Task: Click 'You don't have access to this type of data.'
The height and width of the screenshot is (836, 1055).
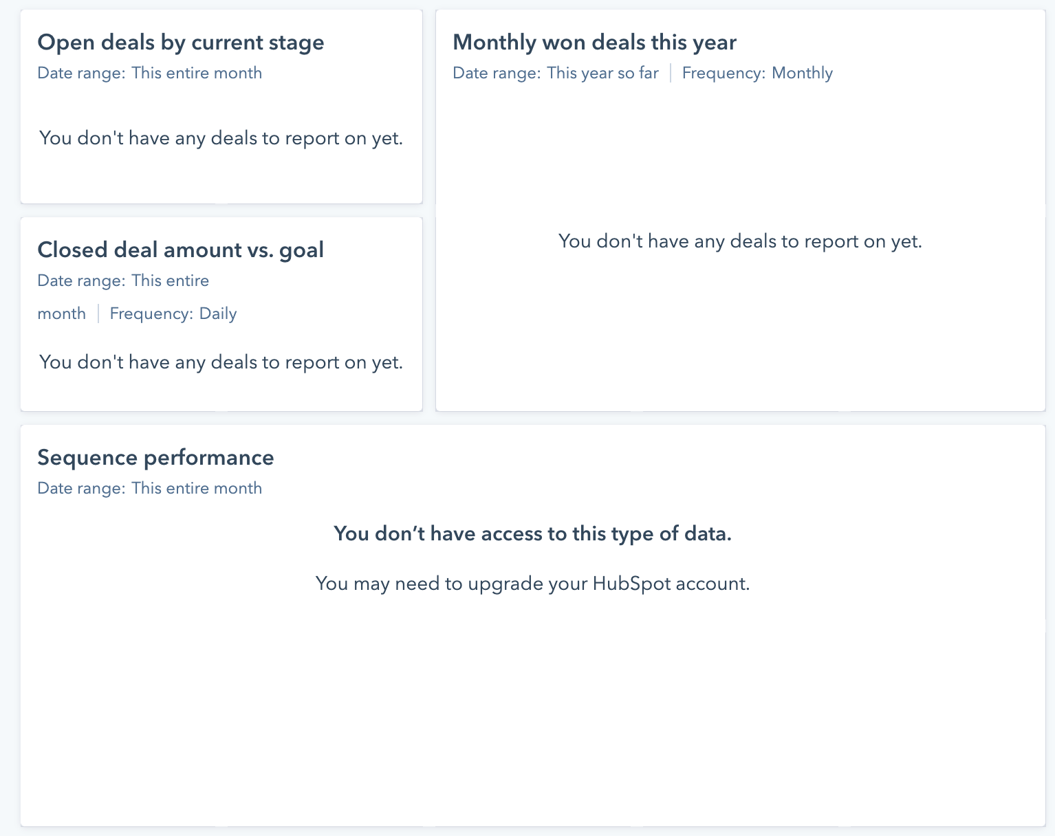Action: point(533,533)
